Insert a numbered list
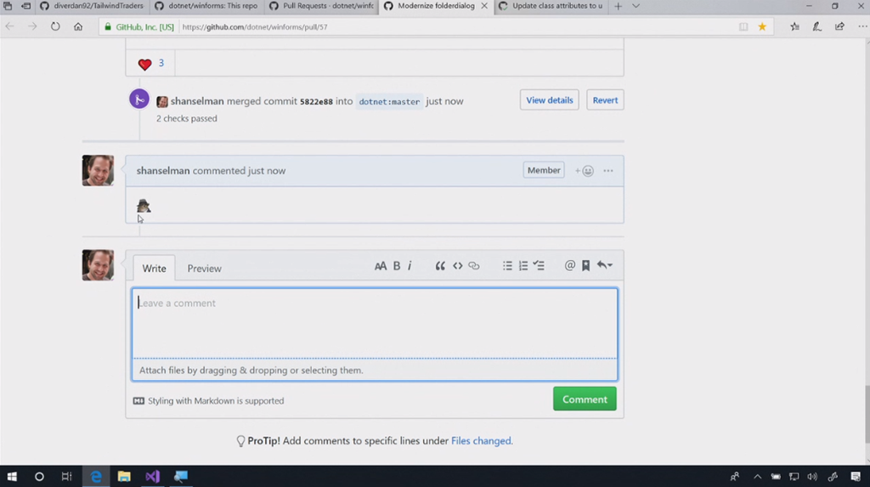This screenshot has width=870, height=487. [523, 266]
